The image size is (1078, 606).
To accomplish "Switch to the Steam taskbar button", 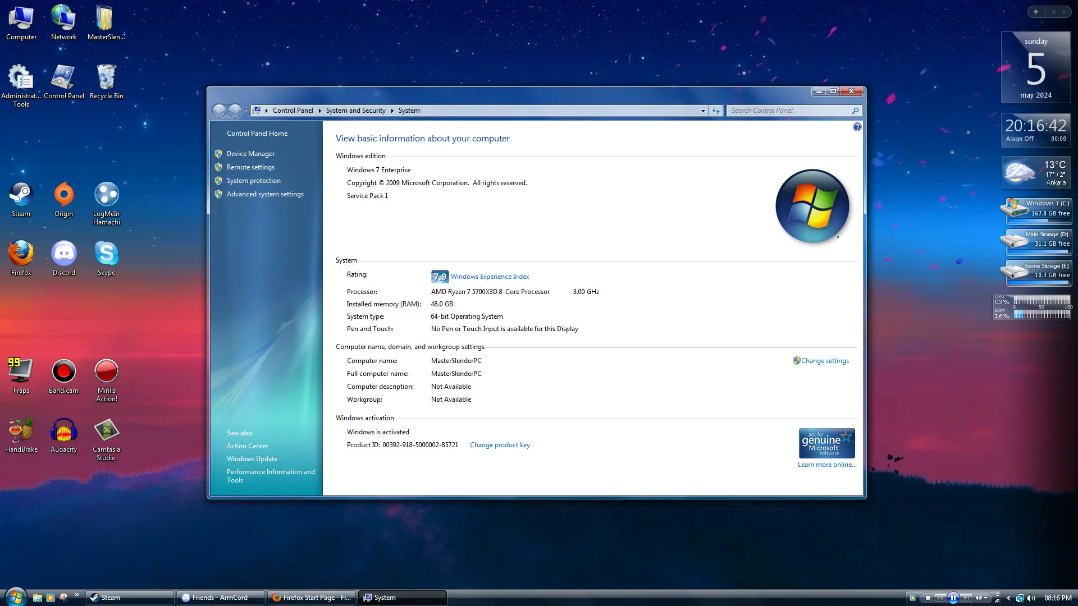I will pyautogui.click(x=130, y=598).
